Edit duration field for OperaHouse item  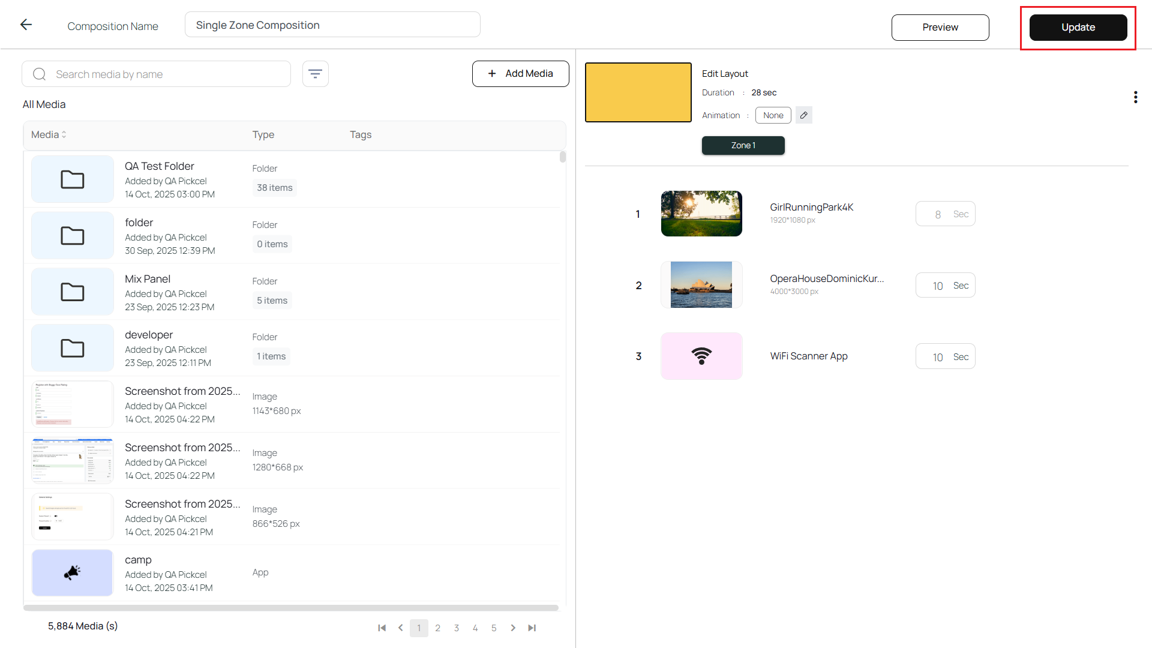click(x=938, y=286)
